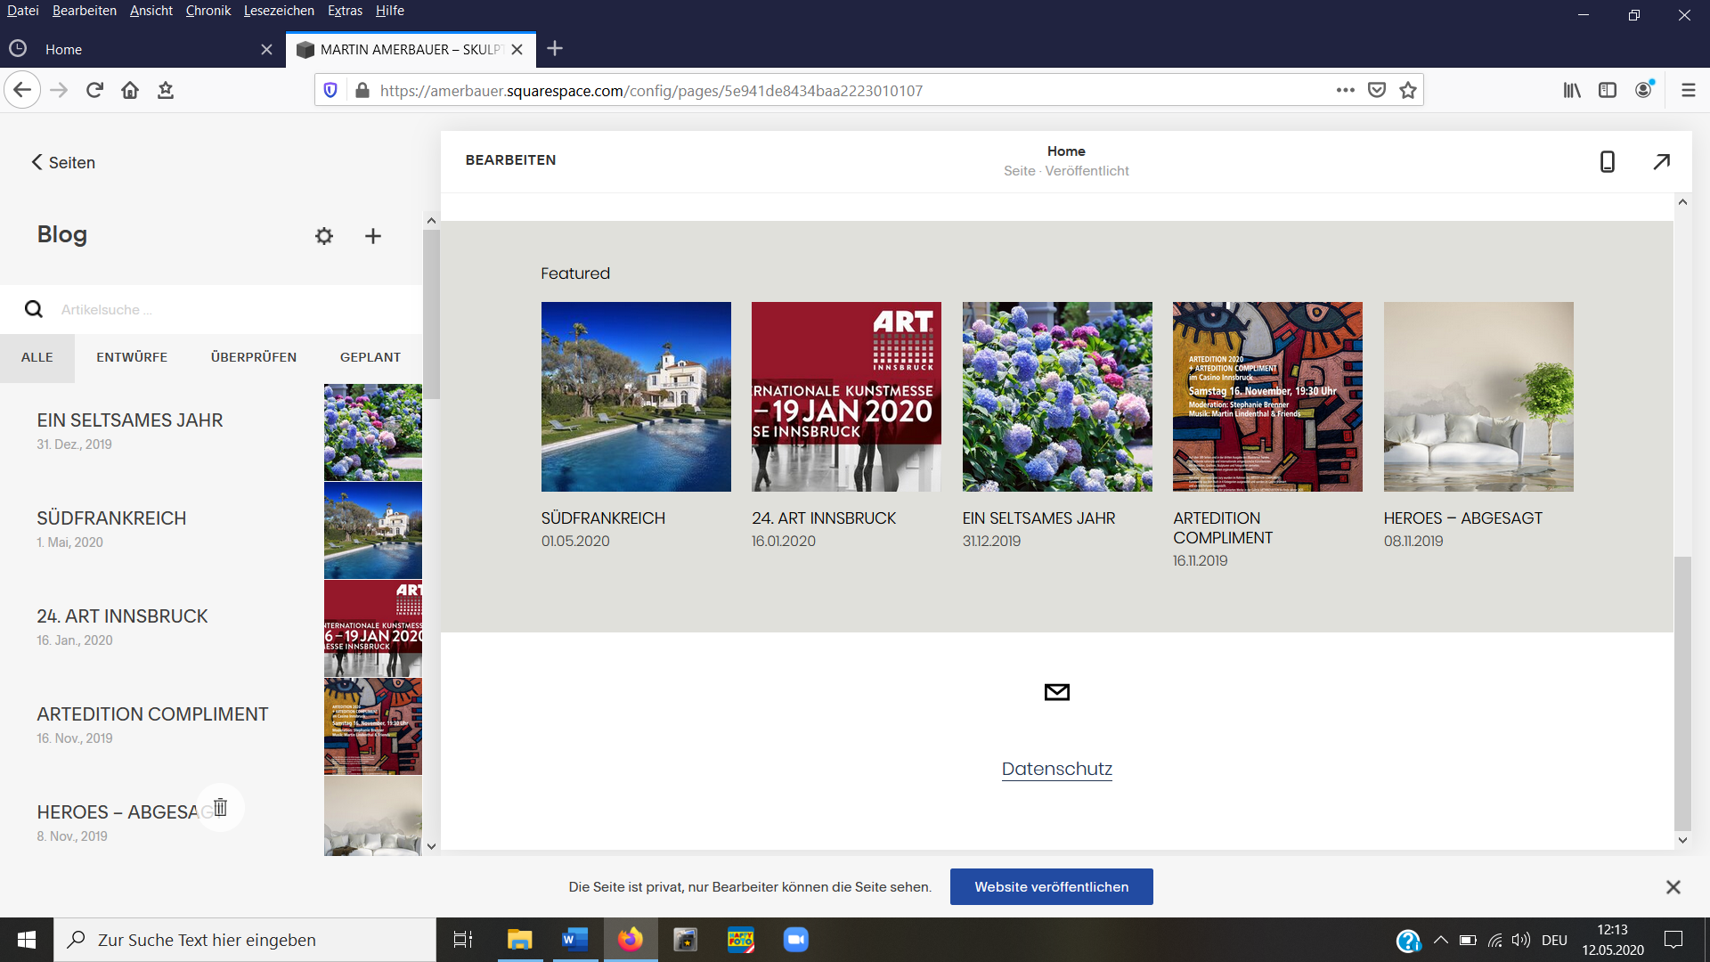Open Microsoft Word from the taskbar
Image resolution: width=1710 pixels, height=962 pixels.
click(x=574, y=940)
